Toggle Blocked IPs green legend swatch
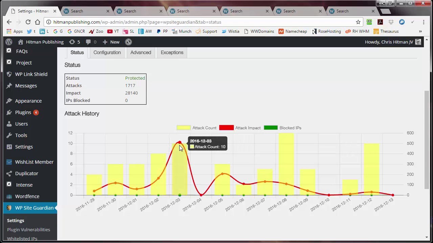This screenshot has width=433, height=243. coord(271,128)
